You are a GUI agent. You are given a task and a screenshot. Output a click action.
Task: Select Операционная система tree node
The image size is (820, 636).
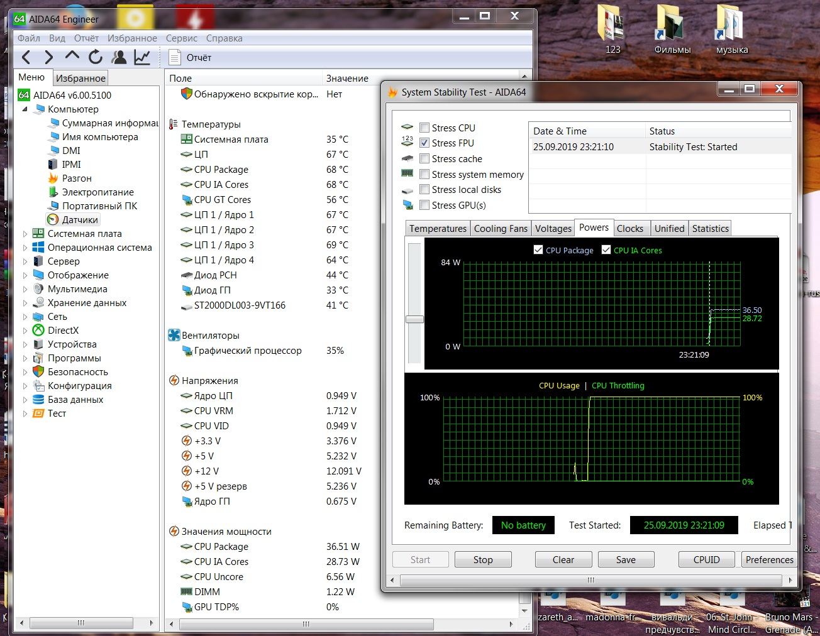coord(100,248)
